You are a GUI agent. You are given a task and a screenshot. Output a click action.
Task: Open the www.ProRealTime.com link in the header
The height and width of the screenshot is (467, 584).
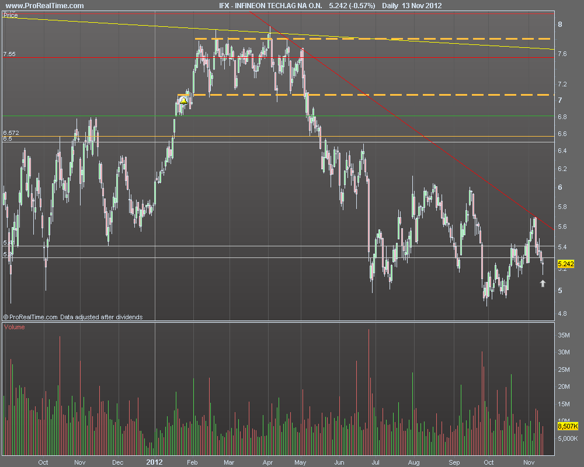45,6
